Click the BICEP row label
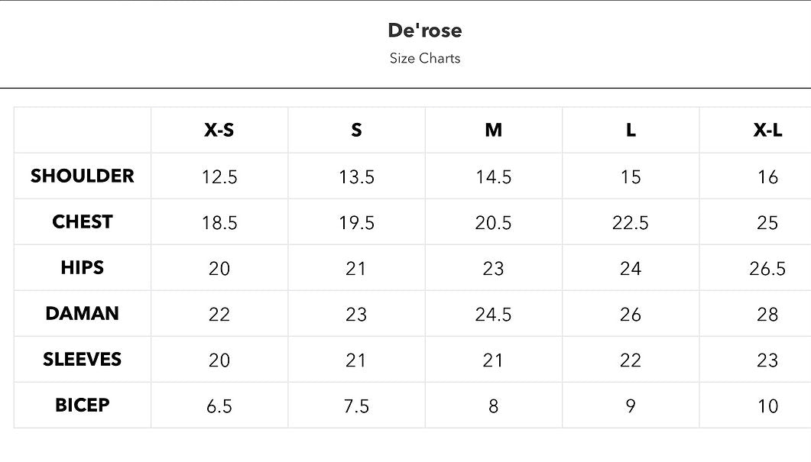 pos(83,405)
